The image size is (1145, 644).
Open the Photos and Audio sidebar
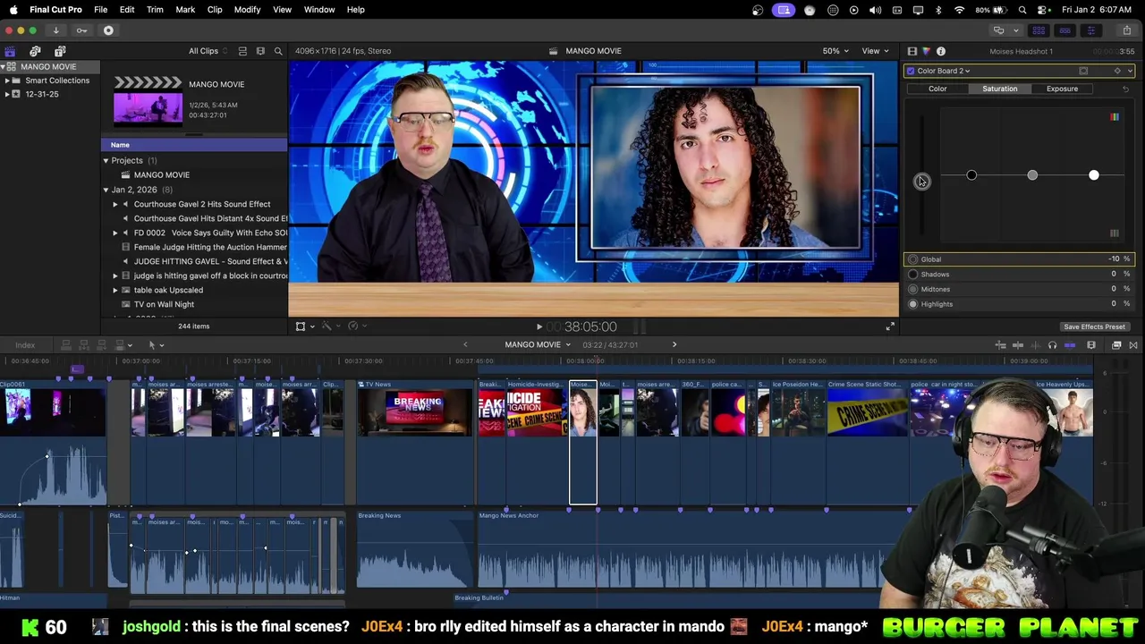35,51
